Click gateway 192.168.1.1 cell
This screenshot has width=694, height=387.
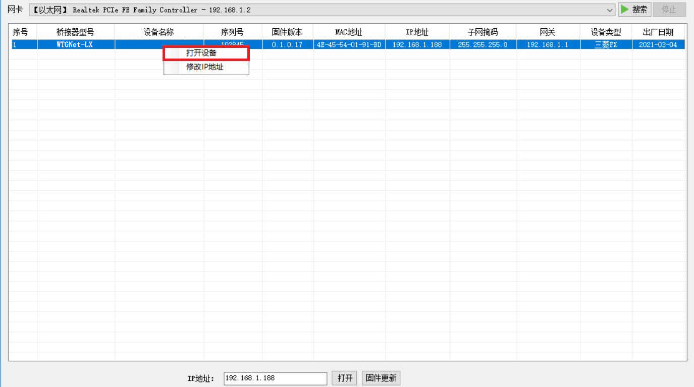click(x=548, y=44)
